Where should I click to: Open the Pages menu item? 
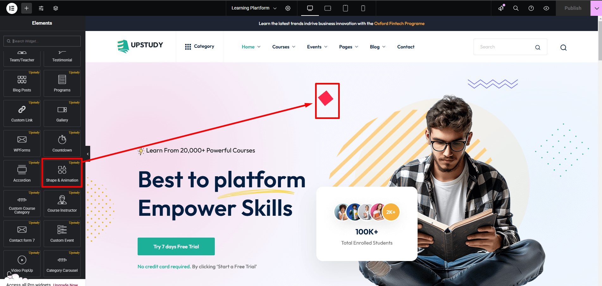349,47
